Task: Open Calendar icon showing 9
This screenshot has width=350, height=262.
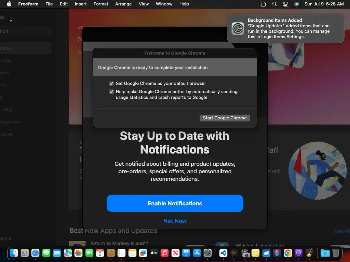Action: click(x=100, y=253)
